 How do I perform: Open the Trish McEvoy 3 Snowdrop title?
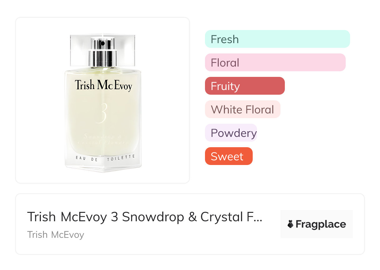click(144, 217)
